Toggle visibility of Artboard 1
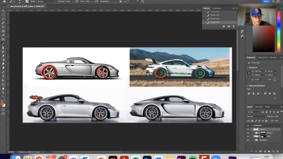Image resolution: width=283 pixels, height=159 pixels. click(x=248, y=125)
